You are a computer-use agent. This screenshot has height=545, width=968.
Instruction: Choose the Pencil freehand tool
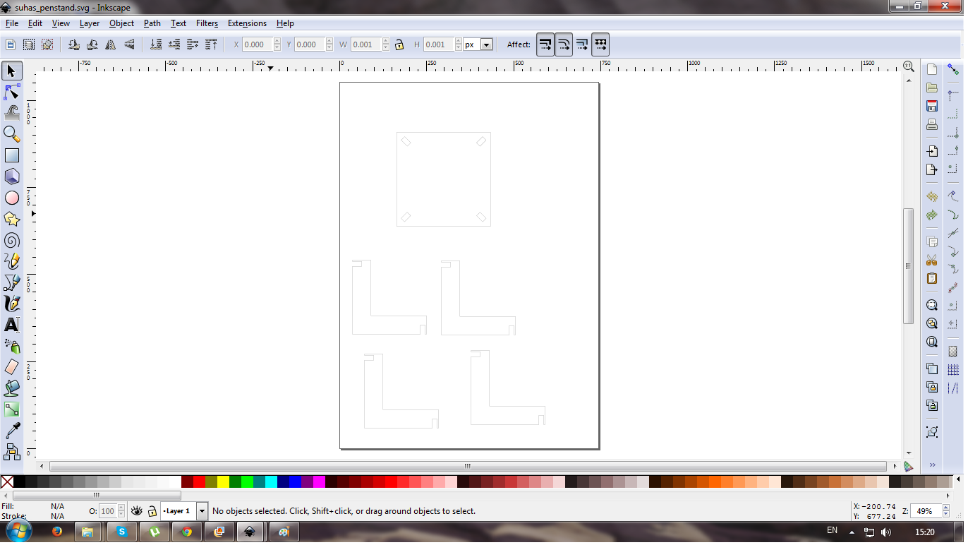pos(11,261)
